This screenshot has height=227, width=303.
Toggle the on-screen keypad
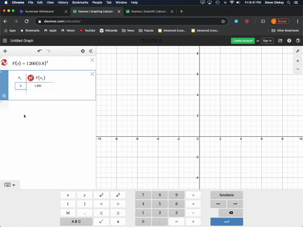[x=9, y=185]
